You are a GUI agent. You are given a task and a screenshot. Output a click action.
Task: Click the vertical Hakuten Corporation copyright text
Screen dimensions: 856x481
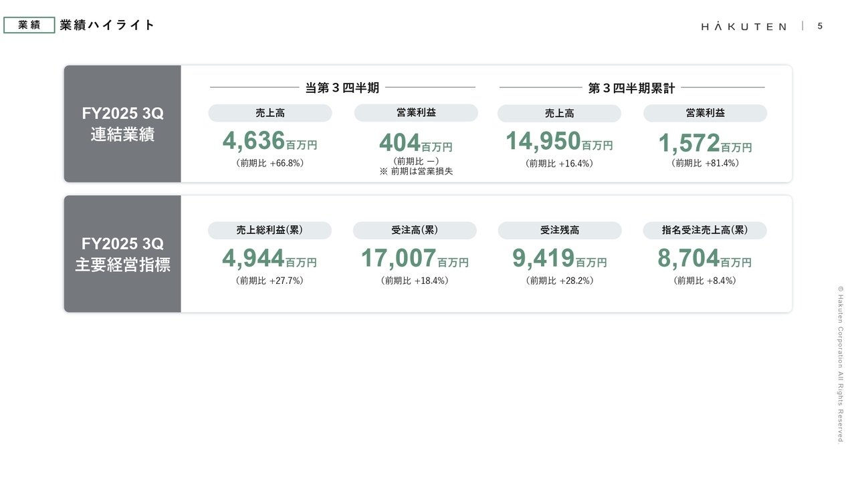pyautogui.click(x=841, y=364)
